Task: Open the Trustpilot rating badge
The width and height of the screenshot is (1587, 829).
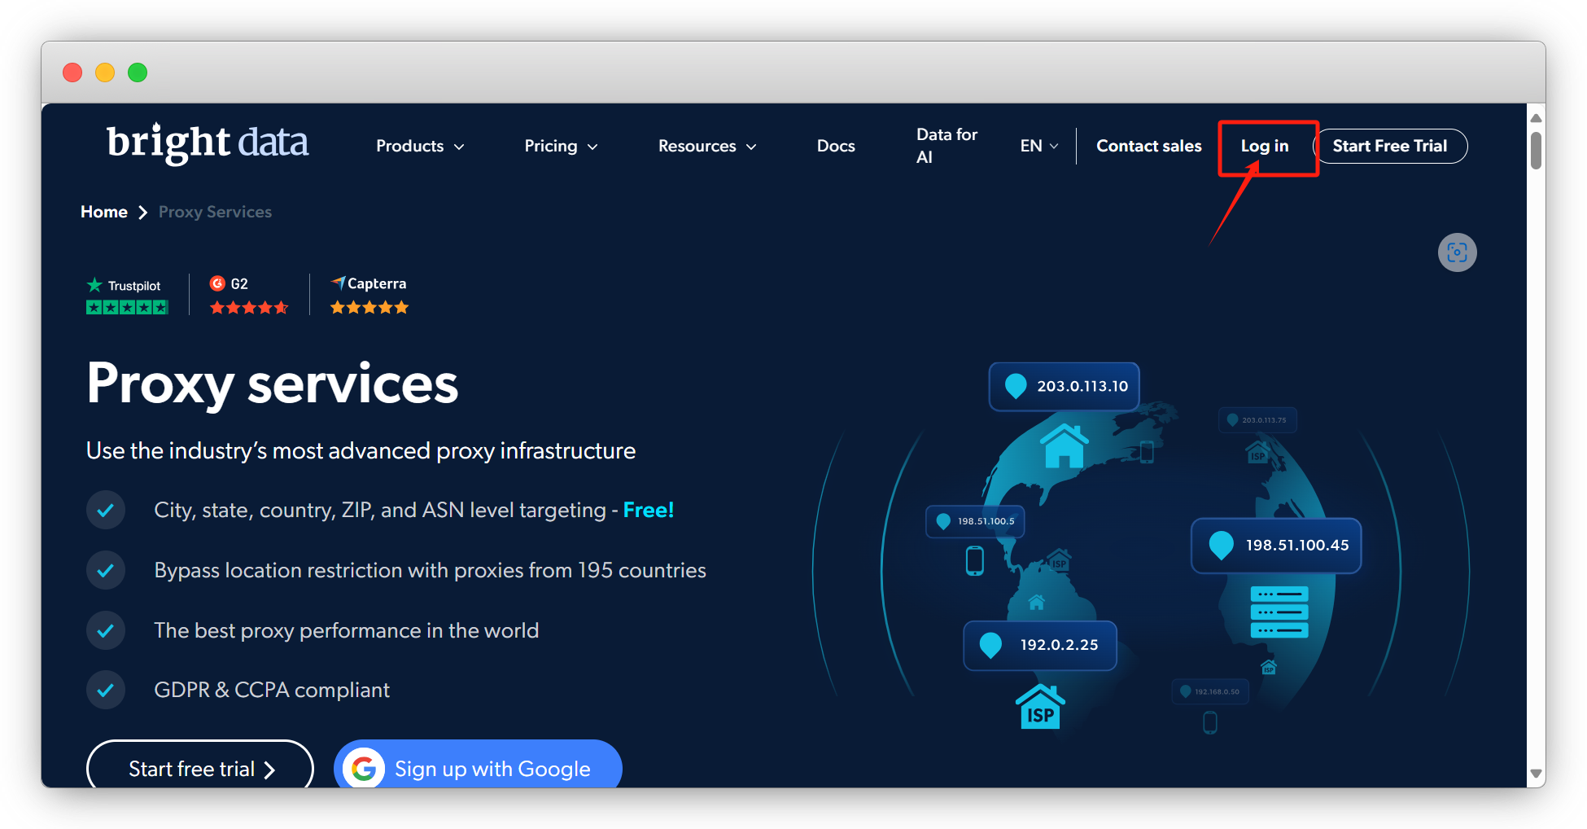Action: (x=126, y=285)
